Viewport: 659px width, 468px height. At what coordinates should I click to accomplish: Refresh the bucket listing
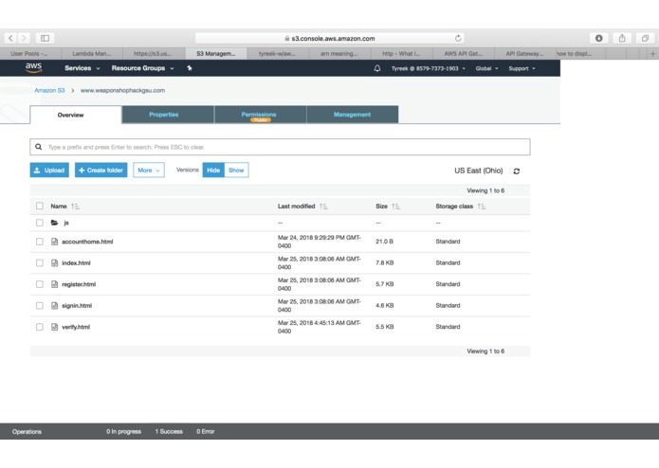coord(517,171)
